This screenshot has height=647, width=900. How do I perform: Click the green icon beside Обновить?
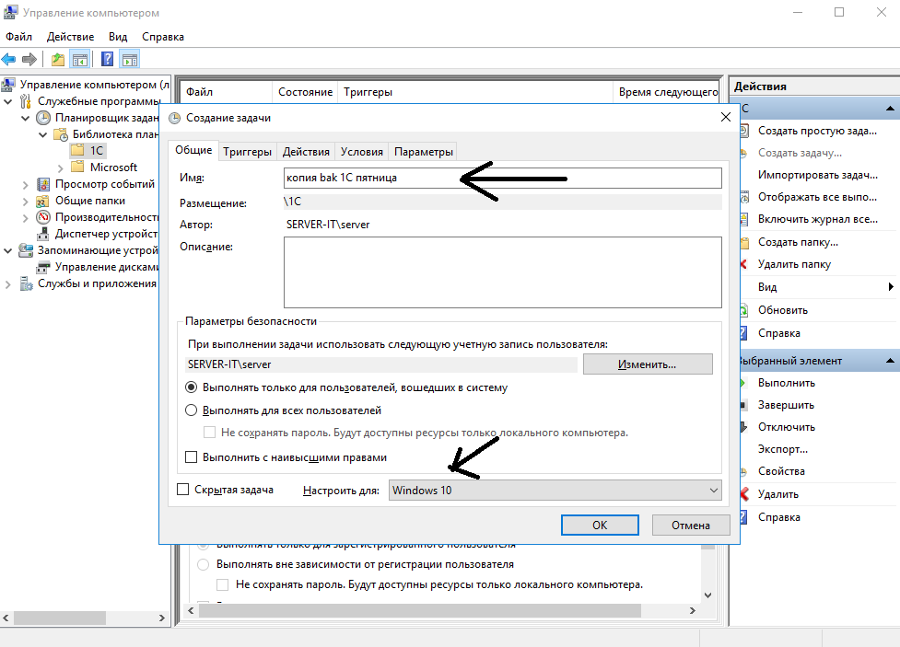744,310
